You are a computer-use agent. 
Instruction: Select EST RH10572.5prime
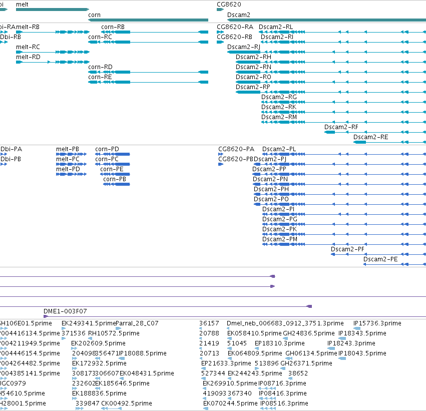point(91,338)
